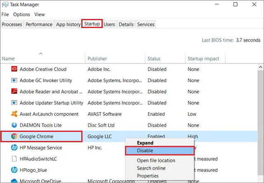Screen dimensions: 264x183
Task: Click the Adobe Inc. publisher cell
Action: 99,69
